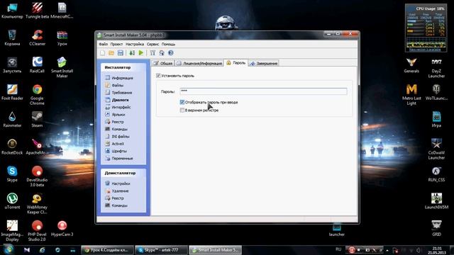Open Команды under Деинсталлятор
Screen dimensions: 454x255
(x=116, y=205)
